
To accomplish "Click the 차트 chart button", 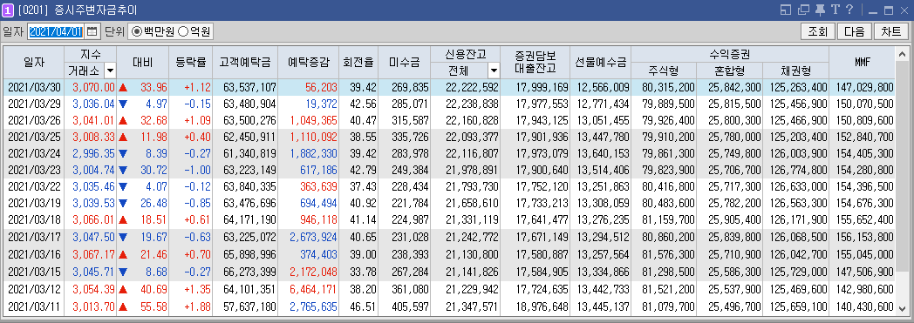I will pos(892,31).
